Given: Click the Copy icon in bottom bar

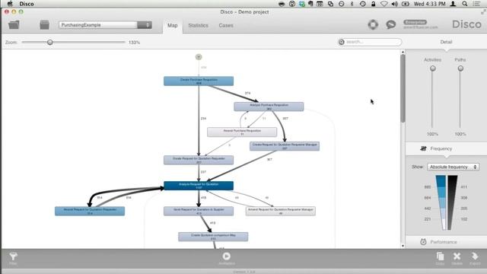Looking at the screenshot, I should (x=440, y=256).
